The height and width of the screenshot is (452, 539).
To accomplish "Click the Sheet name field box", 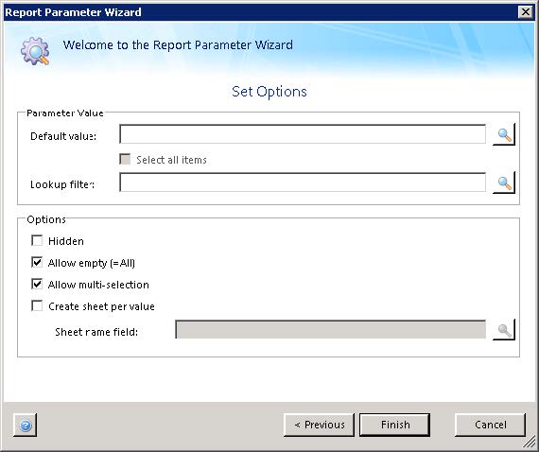I will (x=330, y=330).
